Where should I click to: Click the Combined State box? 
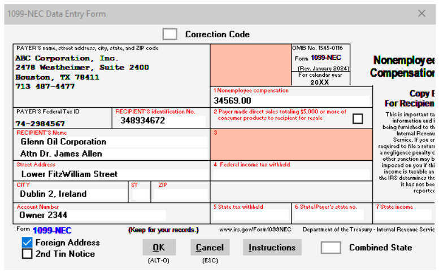(331, 248)
